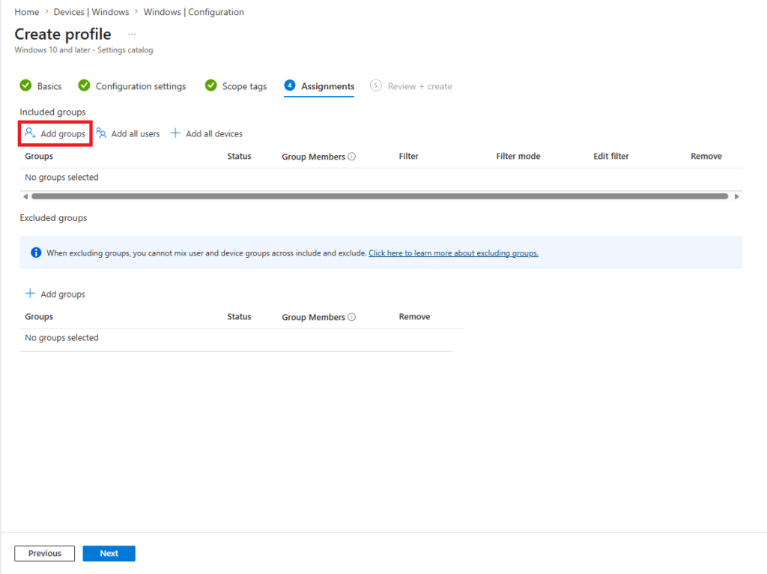Screen dimensions: 767x574
Task: Click the Add all users icon
Action: coord(101,133)
